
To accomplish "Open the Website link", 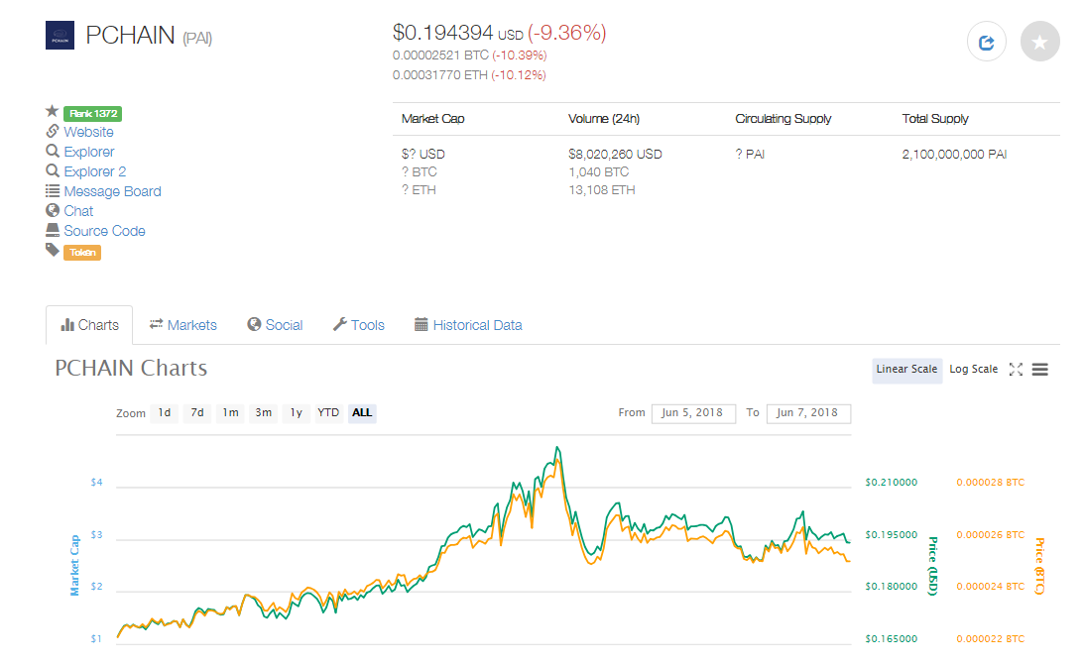I will coord(88,132).
